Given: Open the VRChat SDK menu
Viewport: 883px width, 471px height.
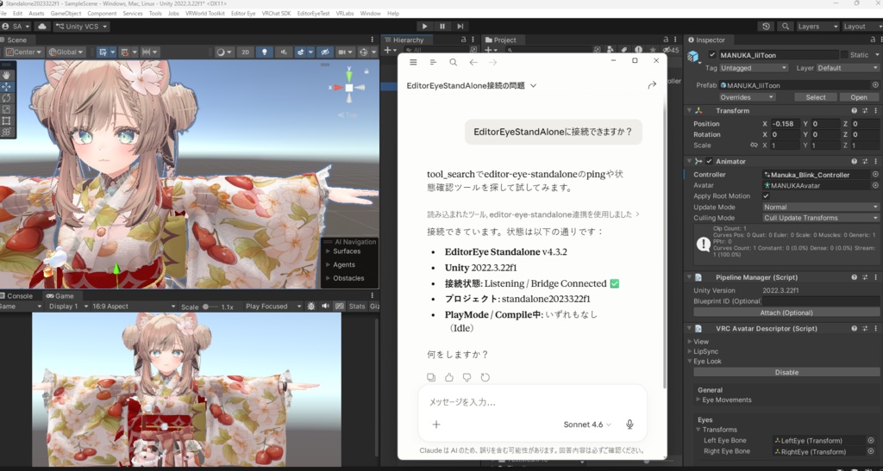Looking at the screenshot, I should point(277,14).
